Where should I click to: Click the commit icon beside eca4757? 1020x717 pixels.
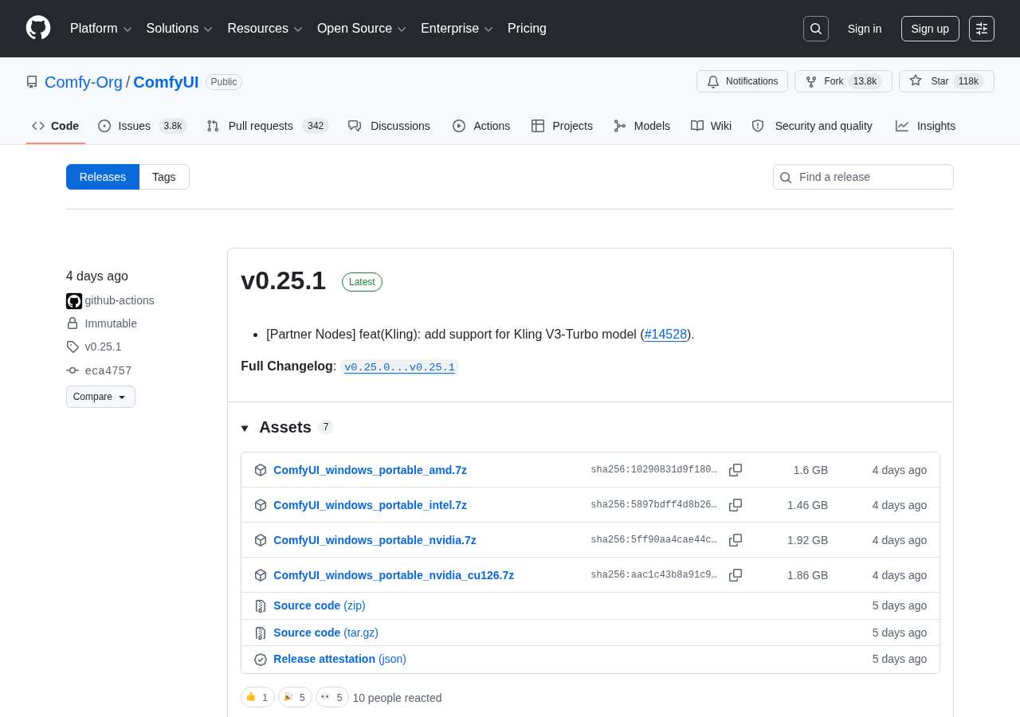pyautogui.click(x=73, y=370)
